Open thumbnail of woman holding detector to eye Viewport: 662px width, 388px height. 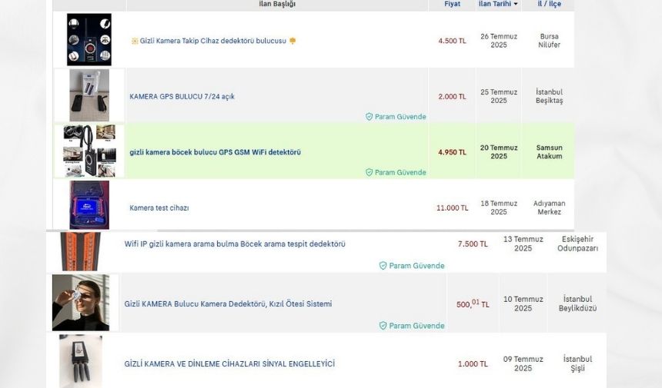coord(81,303)
